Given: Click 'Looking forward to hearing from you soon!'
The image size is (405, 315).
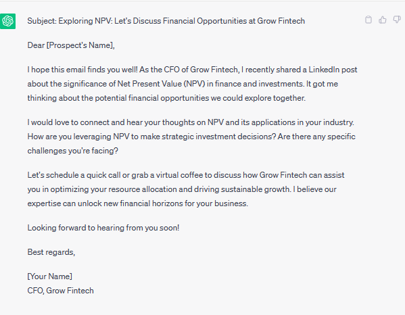Looking at the screenshot, I should coord(103,228).
